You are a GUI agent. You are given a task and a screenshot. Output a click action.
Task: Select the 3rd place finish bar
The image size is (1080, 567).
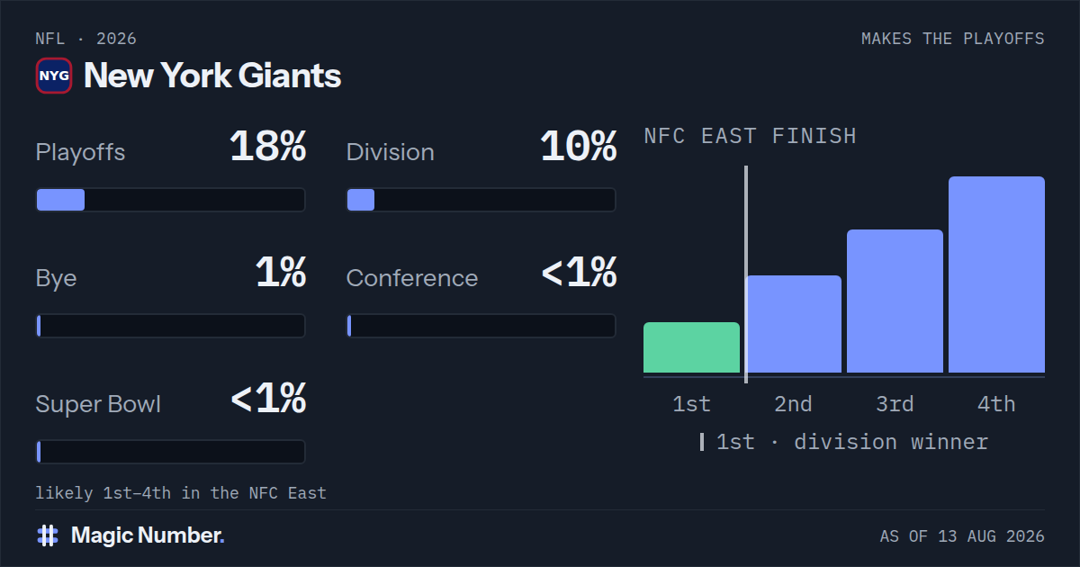(895, 301)
